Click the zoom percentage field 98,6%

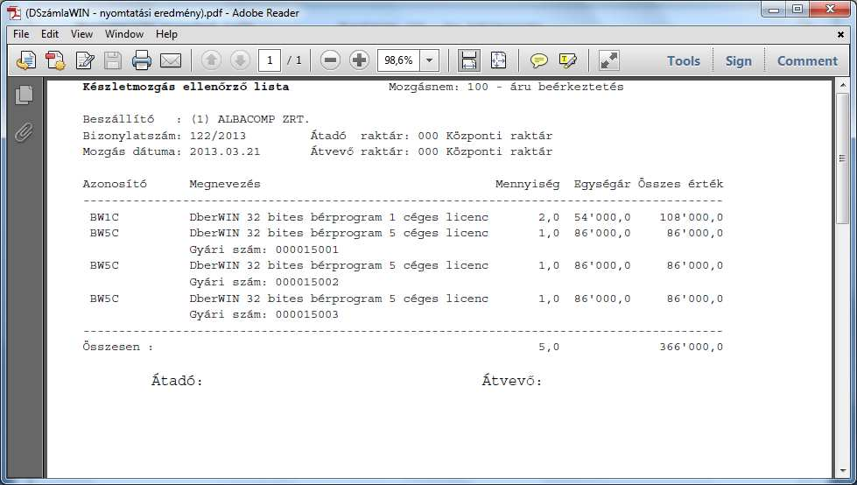click(x=398, y=60)
